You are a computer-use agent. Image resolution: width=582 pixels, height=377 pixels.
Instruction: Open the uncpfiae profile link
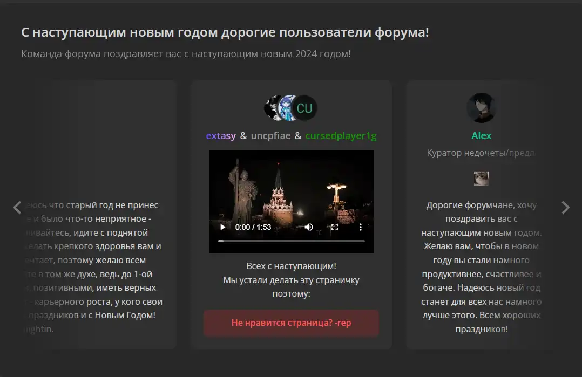point(270,136)
